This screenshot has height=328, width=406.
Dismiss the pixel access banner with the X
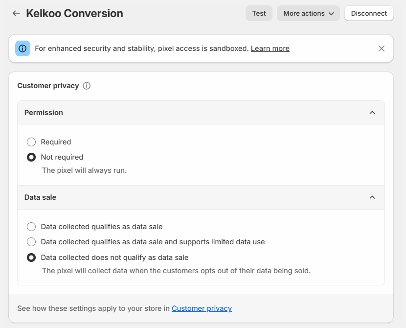coord(382,48)
